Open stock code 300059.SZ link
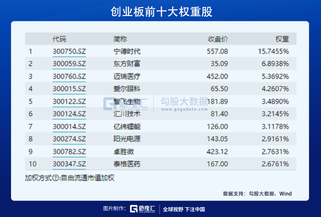Image resolution: width=321 pixels, height=217 pixels. click(69, 64)
